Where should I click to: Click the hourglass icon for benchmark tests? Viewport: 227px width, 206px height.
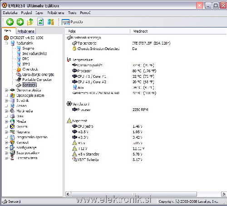point(12,158)
